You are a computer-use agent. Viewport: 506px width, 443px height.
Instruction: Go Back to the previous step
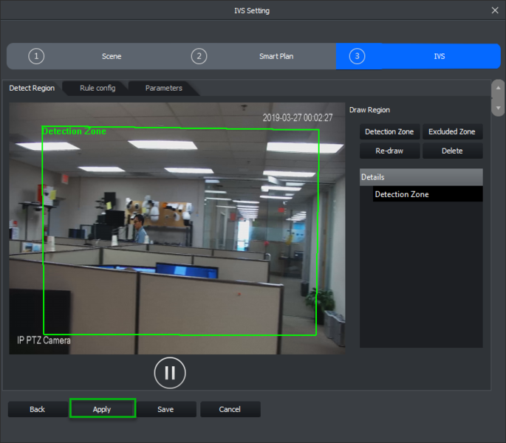(37, 409)
